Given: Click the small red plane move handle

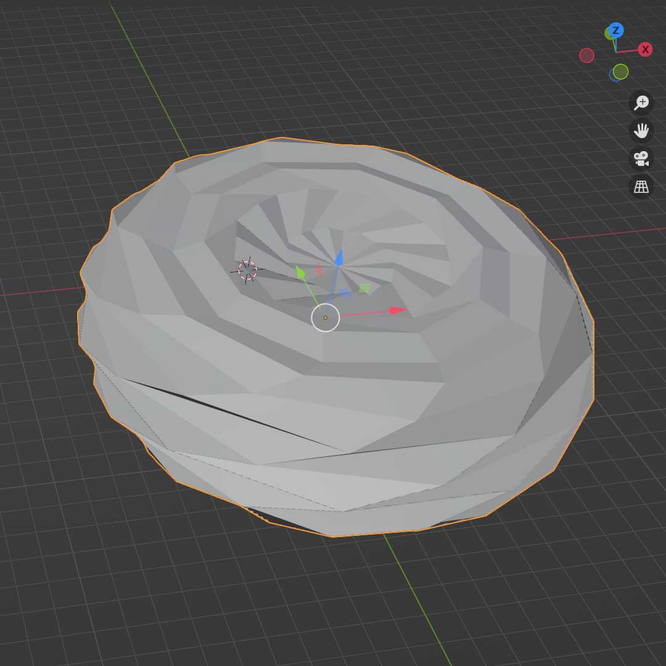Looking at the screenshot, I should click(319, 269).
